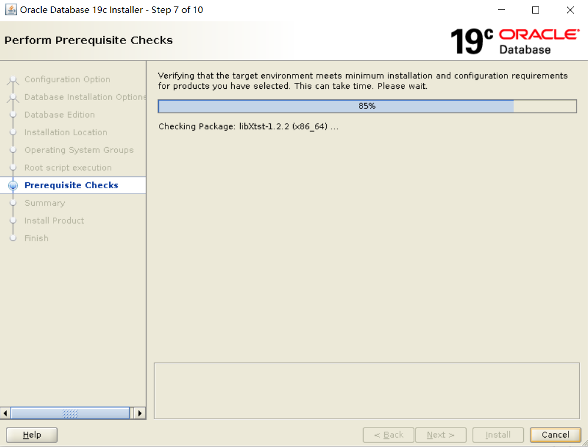588x447 pixels.
Task: Click the sidebar scroll left arrow
Action: tap(5, 413)
